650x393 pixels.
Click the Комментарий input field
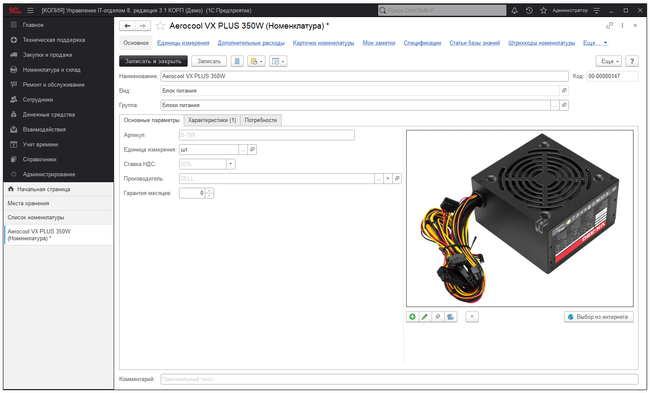click(399, 379)
